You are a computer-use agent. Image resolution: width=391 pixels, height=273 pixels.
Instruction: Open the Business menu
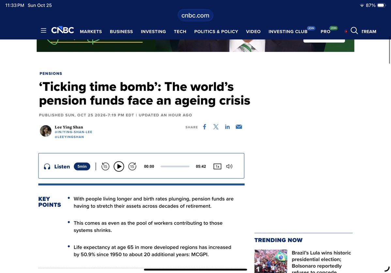tap(121, 32)
